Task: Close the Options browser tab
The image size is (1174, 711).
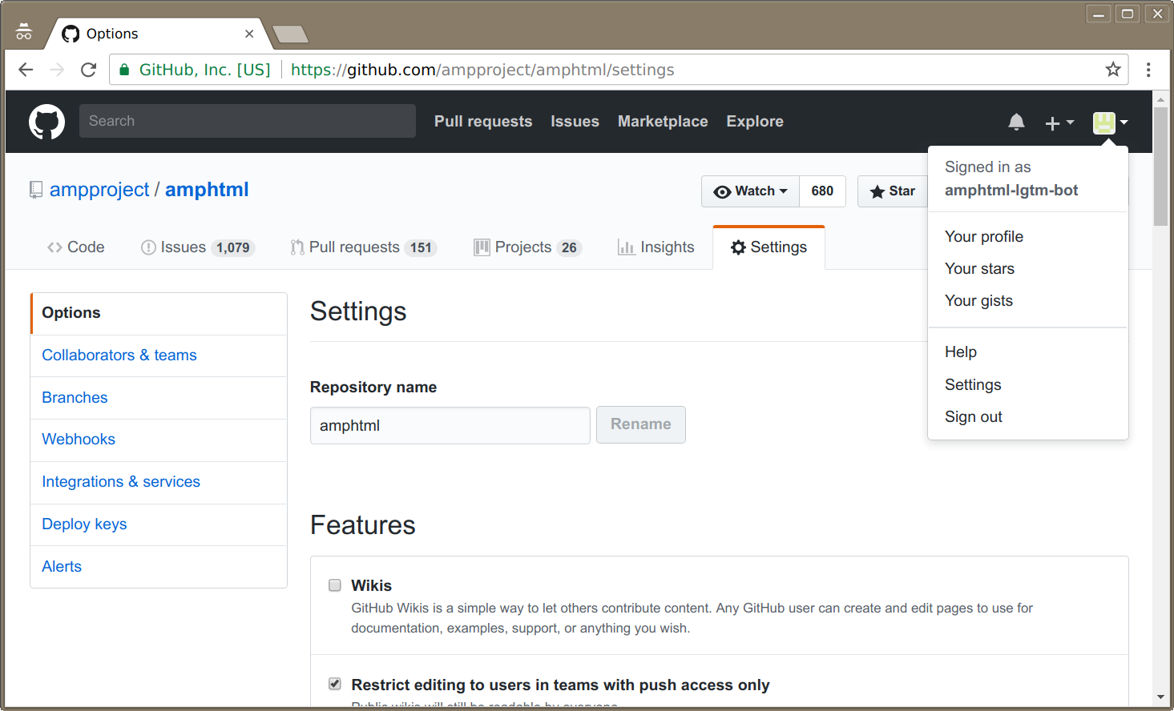Action: click(x=249, y=34)
